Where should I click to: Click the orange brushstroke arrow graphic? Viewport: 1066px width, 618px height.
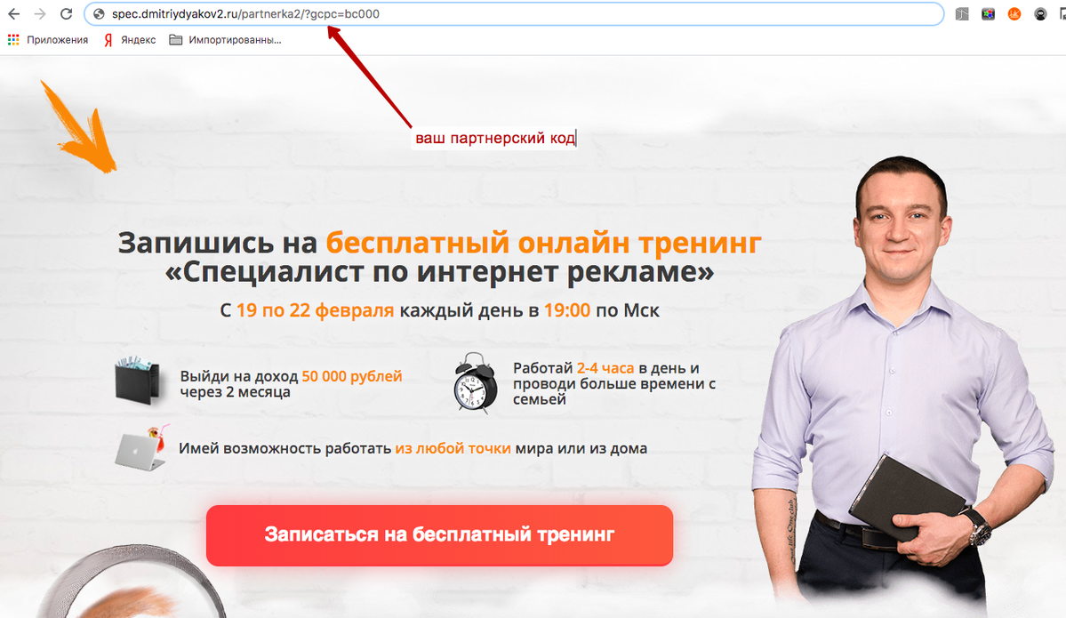click(x=78, y=127)
